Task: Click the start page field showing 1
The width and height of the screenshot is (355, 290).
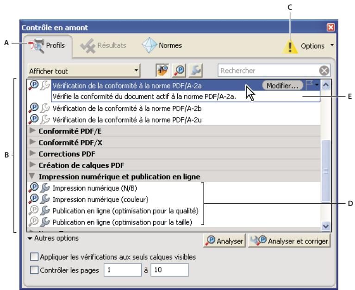Action: point(123,270)
